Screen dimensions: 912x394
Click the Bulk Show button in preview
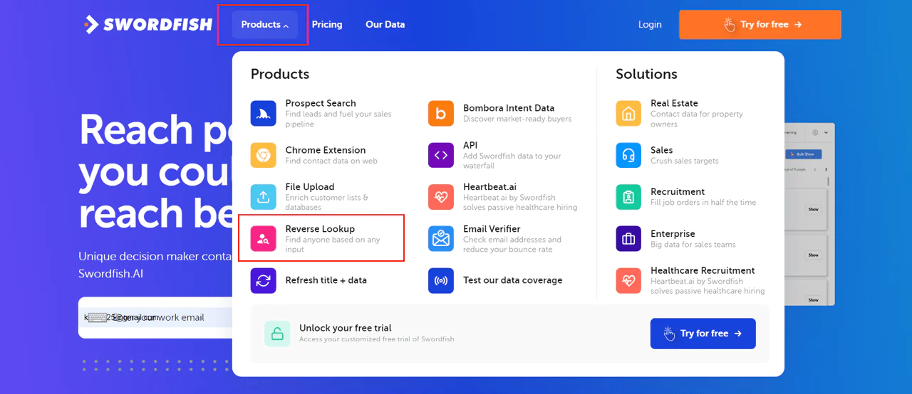click(804, 154)
